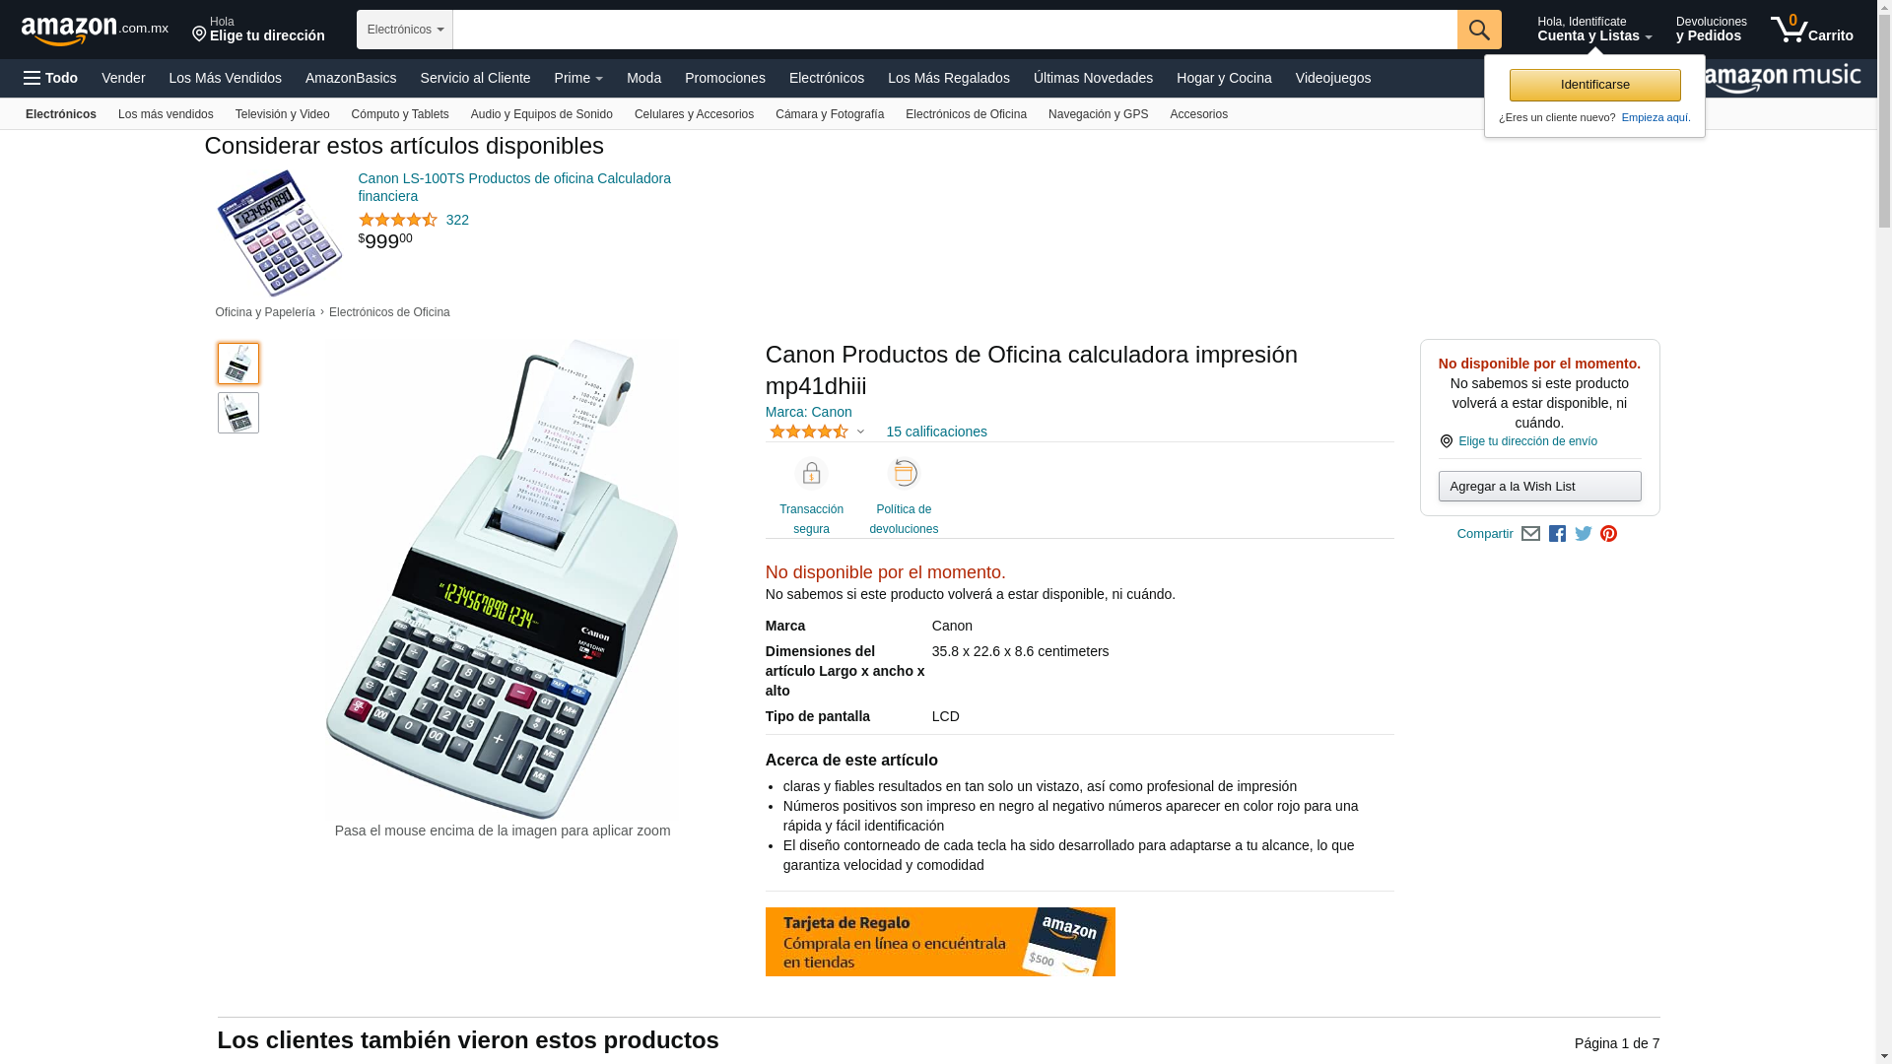
Task: Open the Promociones menu item
Action: tap(725, 78)
